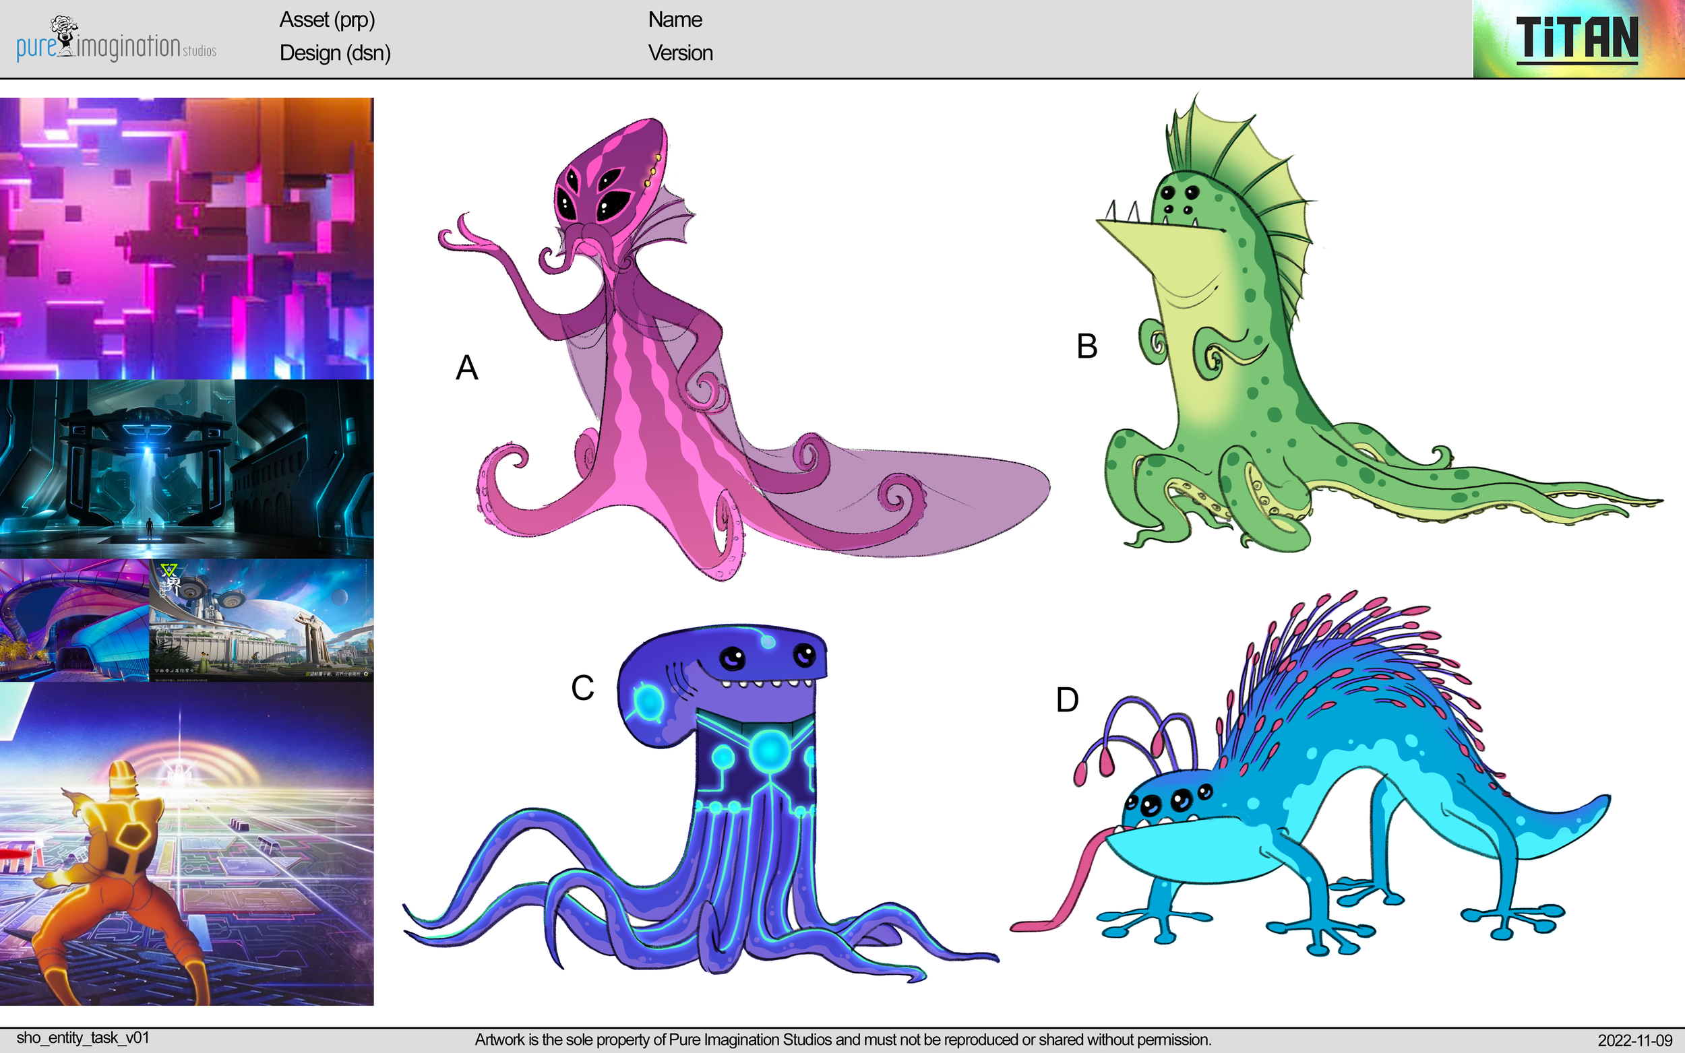The image size is (1685, 1053).
Task: Open the floating city spaceship reference image
Action: coord(262,620)
